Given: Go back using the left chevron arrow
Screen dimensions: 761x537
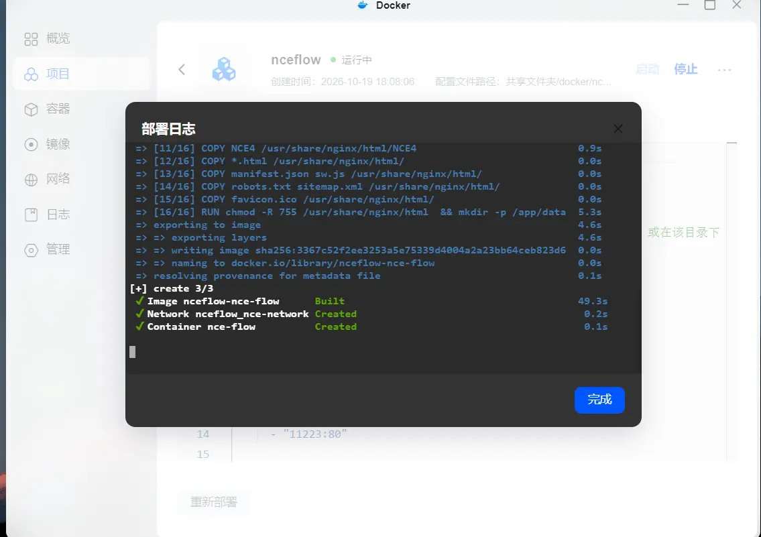Looking at the screenshot, I should point(182,69).
